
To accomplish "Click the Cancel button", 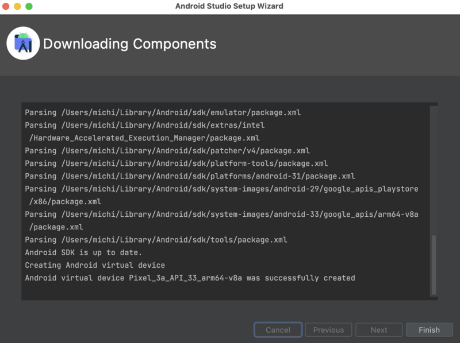I will (278, 330).
